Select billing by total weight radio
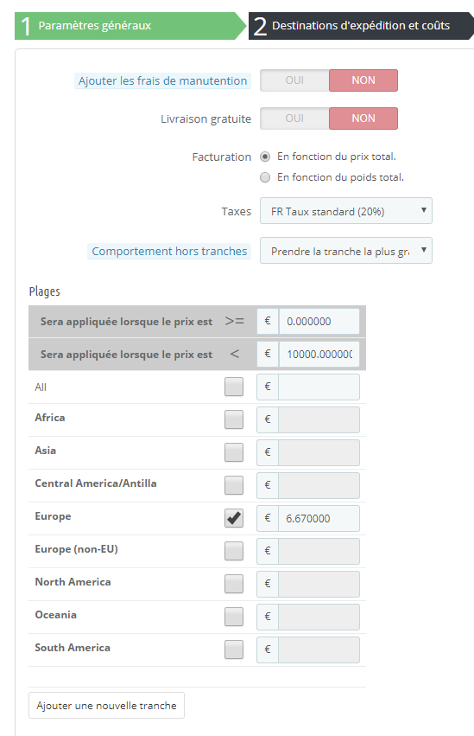The width and height of the screenshot is (474, 736). [x=265, y=177]
